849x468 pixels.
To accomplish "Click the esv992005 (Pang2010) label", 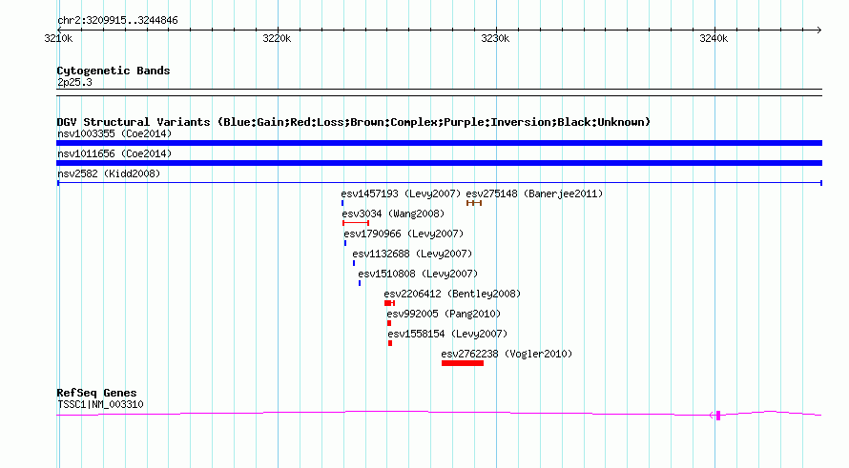I will tap(444, 314).
